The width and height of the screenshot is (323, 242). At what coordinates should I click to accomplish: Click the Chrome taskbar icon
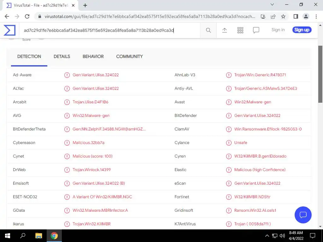(x=54, y=236)
